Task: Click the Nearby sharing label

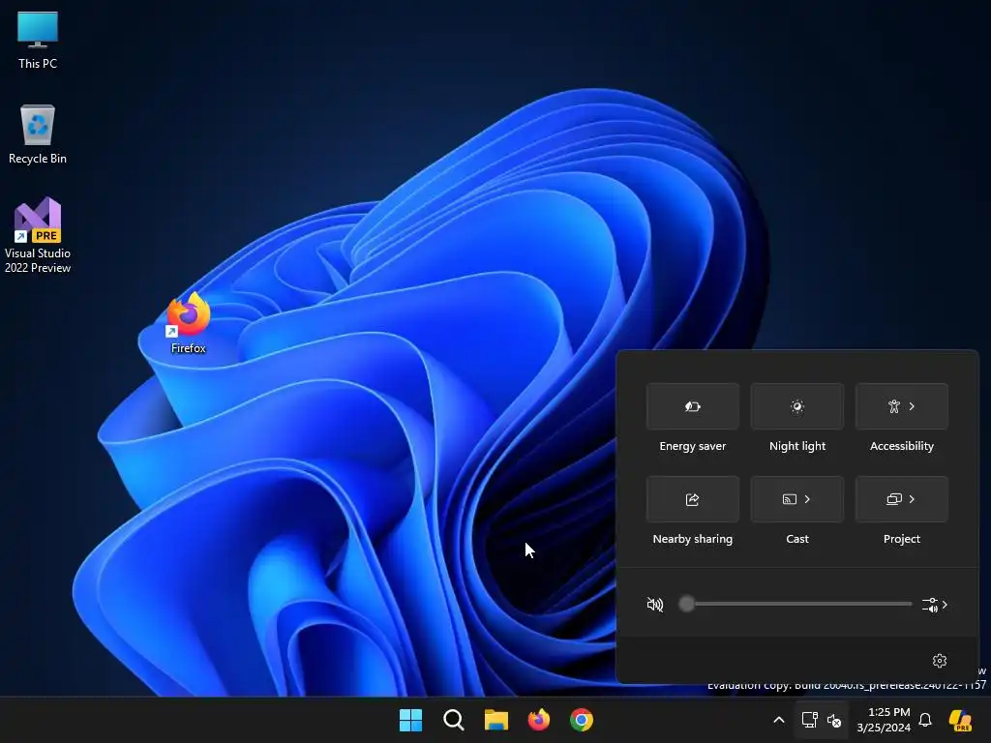Action: [x=693, y=539]
